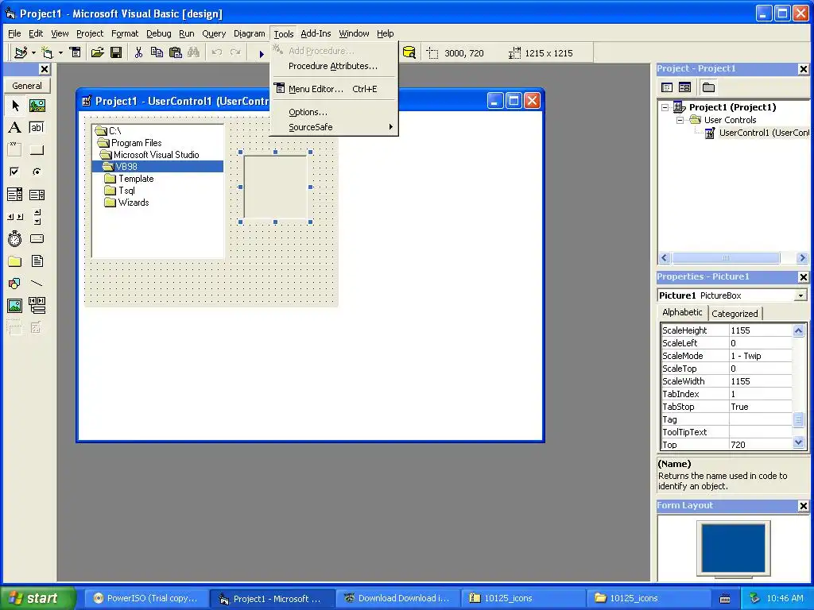Pick the Frame control in the toolbox
This screenshot has width=814, height=610.
pyautogui.click(x=15, y=150)
